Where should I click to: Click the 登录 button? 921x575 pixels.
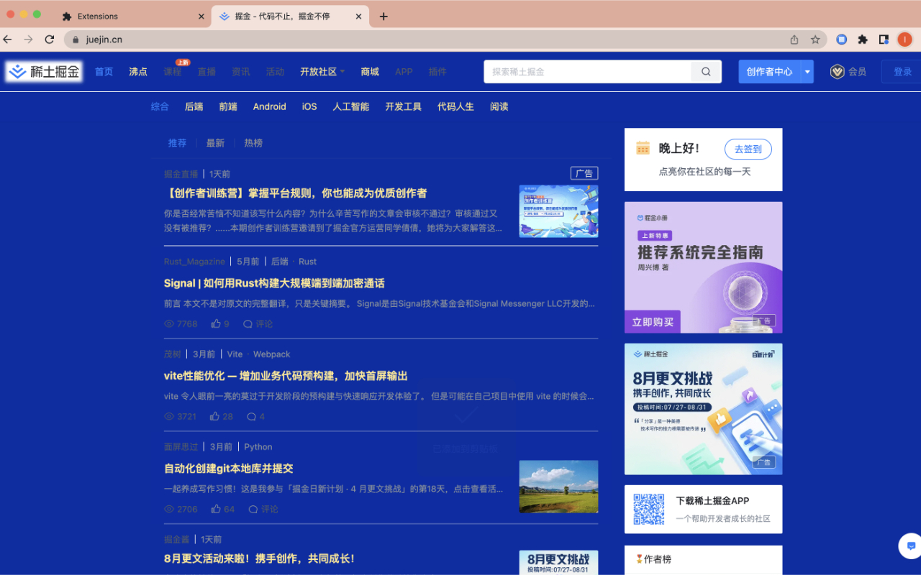click(903, 72)
